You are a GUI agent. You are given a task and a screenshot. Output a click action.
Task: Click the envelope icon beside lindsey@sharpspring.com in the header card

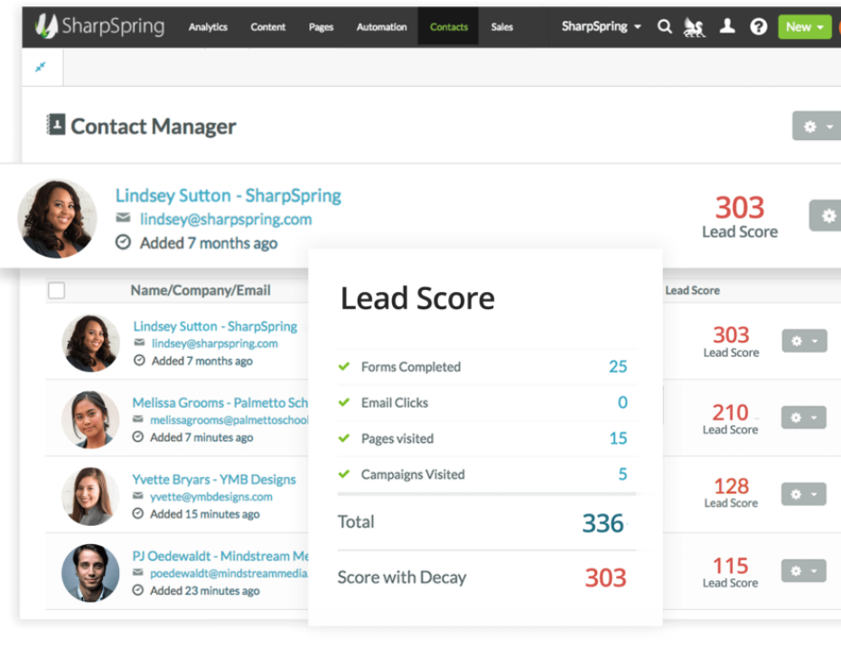(x=124, y=217)
